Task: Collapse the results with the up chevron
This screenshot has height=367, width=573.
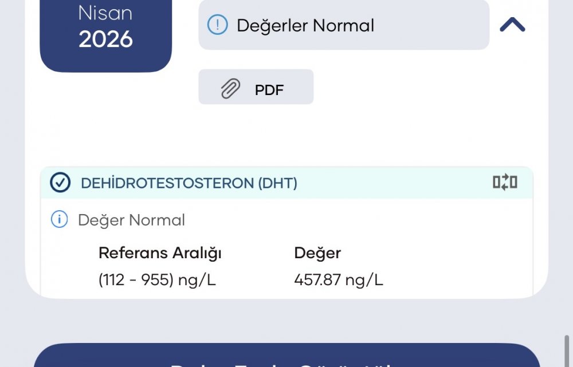Action: click(x=512, y=25)
